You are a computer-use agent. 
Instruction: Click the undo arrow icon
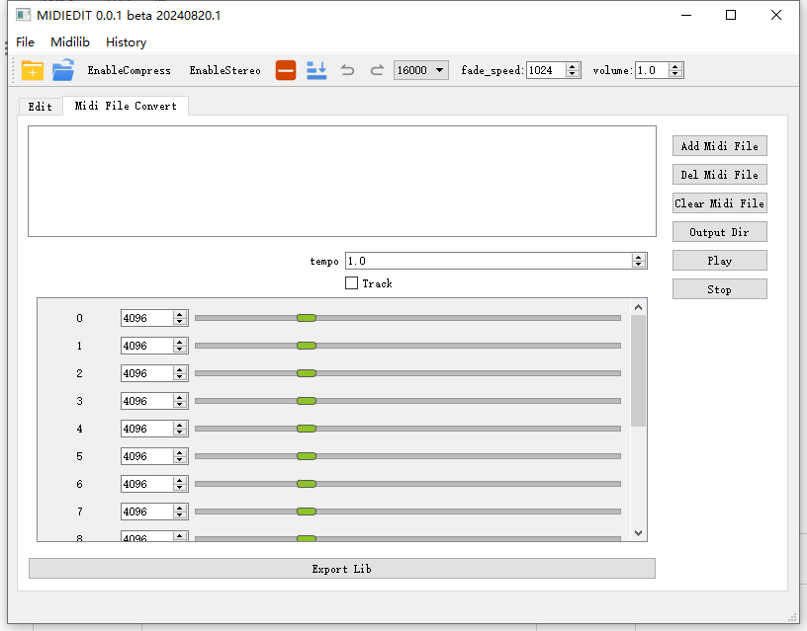point(347,70)
